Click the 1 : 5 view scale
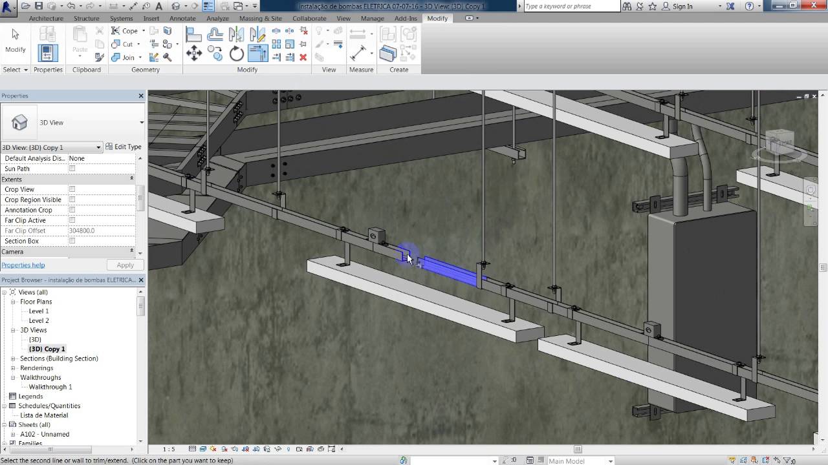This screenshot has width=828, height=465. click(x=169, y=449)
